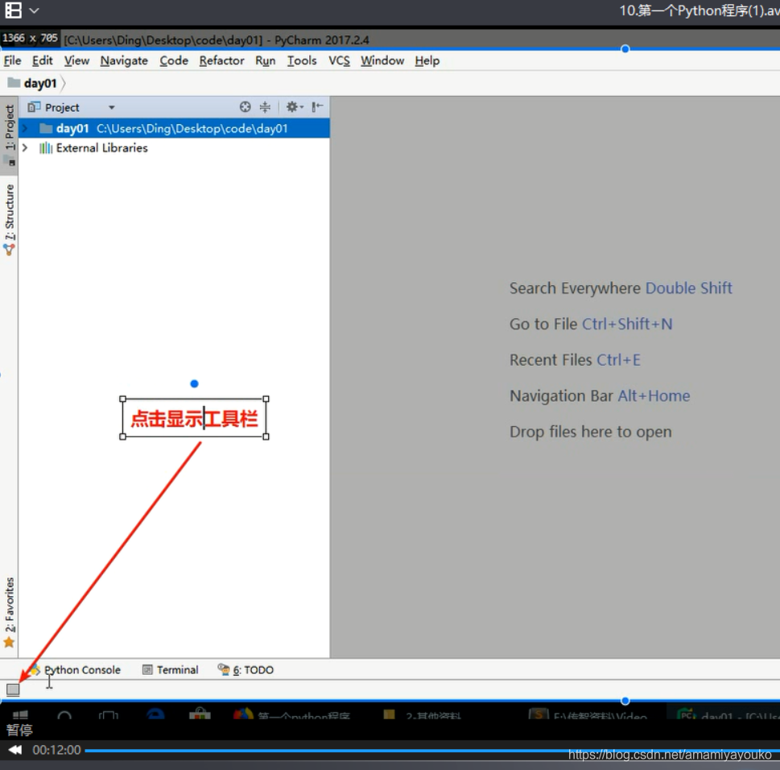Open the File menu

pos(12,60)
